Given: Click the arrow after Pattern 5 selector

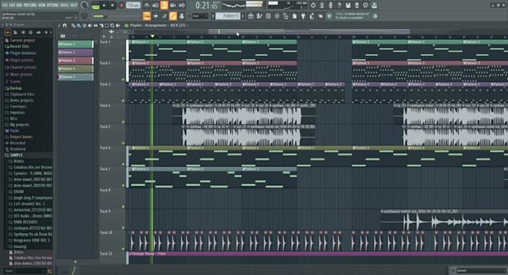Looking at the screenshot, I should [x=243, y=16].
